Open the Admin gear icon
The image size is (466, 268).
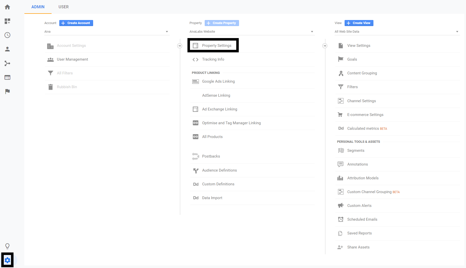tap(7, 260)
